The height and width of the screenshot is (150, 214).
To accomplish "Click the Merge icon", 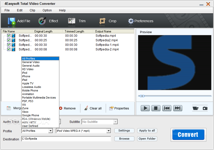I will point(9,108).
